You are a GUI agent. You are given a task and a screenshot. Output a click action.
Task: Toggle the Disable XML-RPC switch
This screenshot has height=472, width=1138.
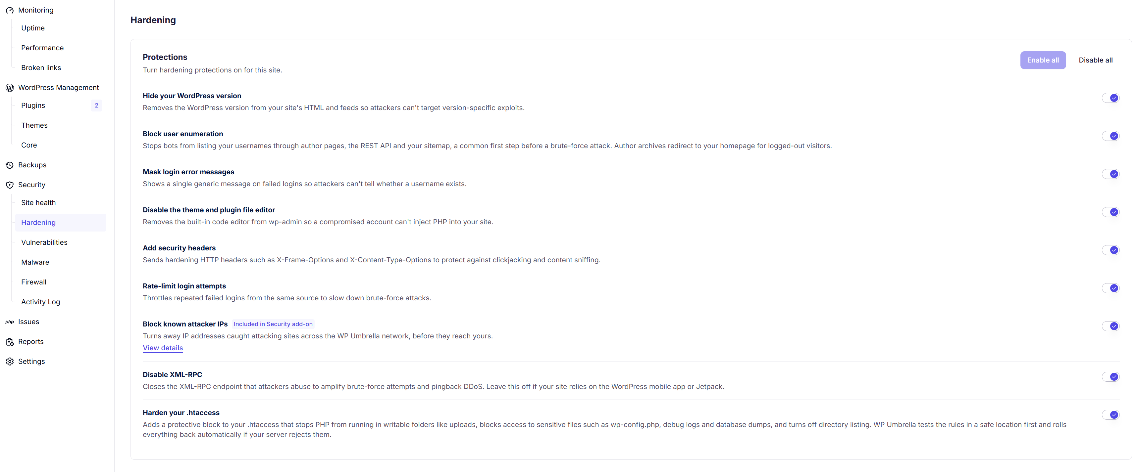click(x=1110, y=377)
